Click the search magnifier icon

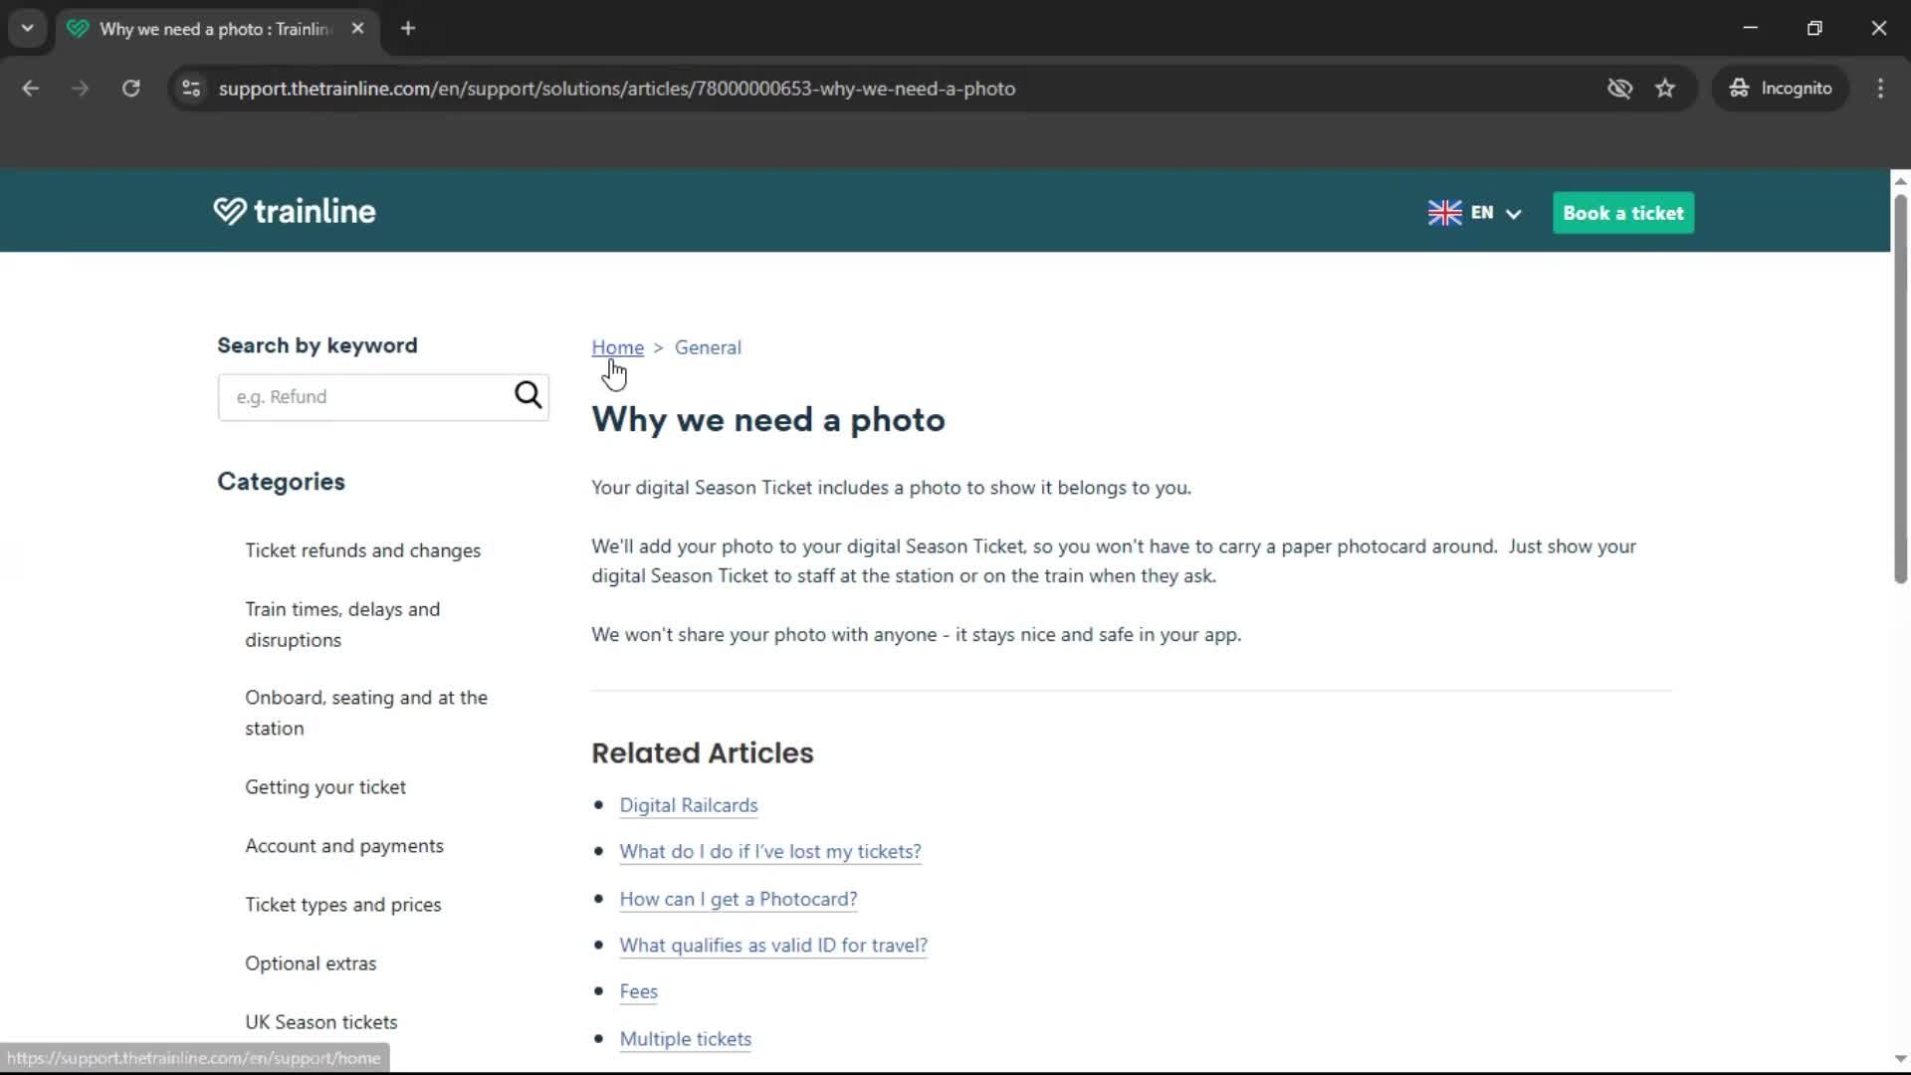[x=528, y=395]
